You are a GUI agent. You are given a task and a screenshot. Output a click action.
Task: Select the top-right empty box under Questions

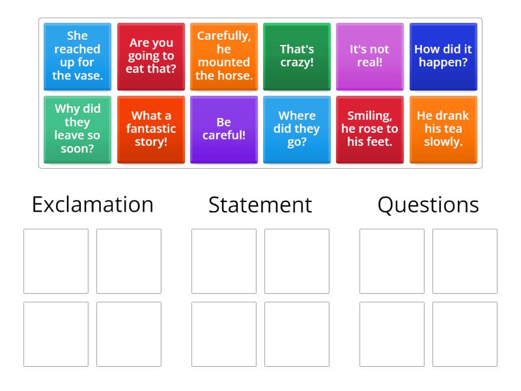pos(464,260)
